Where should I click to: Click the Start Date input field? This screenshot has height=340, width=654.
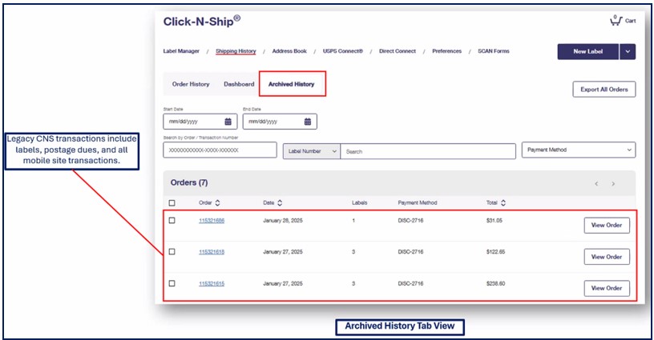click(200, 122)
